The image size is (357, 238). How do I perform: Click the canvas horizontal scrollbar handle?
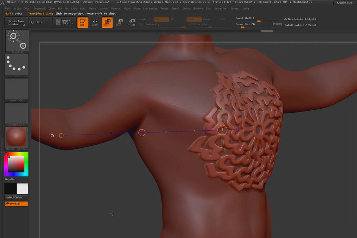(x=267, y=31)
